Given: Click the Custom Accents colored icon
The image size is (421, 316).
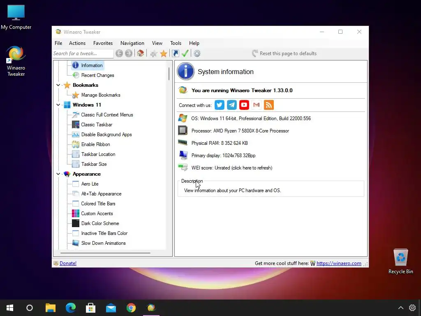Looking at the screenshot, I should click(x=76, y=214).
